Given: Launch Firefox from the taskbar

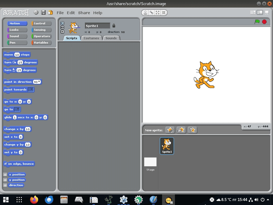Looking at the screenshot, I should 34,200.
